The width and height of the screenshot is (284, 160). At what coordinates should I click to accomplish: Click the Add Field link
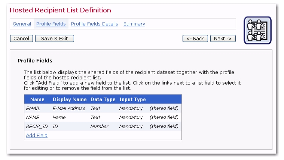click(x=37, y=135)
